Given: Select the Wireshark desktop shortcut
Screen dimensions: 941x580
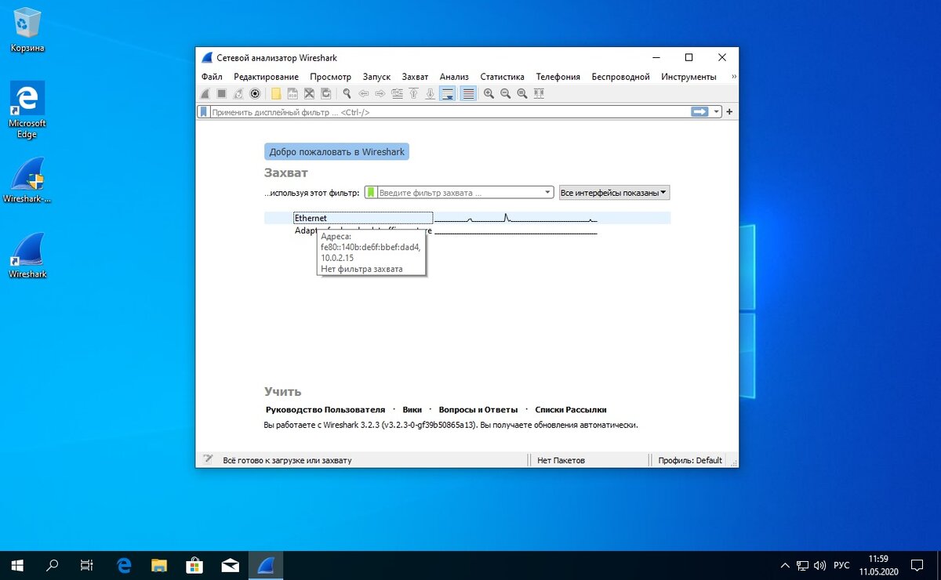Looking at the screenshot, I should tap(27, 256).
